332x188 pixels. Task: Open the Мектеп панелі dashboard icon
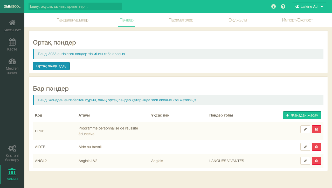pos(12,62)
